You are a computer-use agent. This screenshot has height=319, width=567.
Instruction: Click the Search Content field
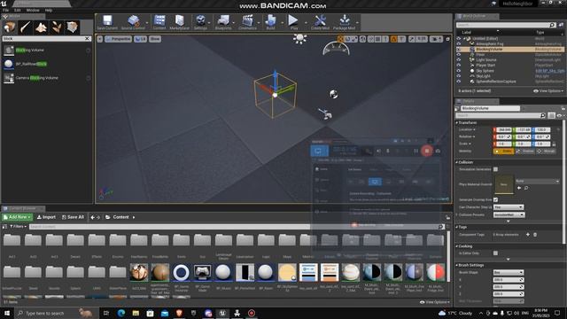pos(234,227)
